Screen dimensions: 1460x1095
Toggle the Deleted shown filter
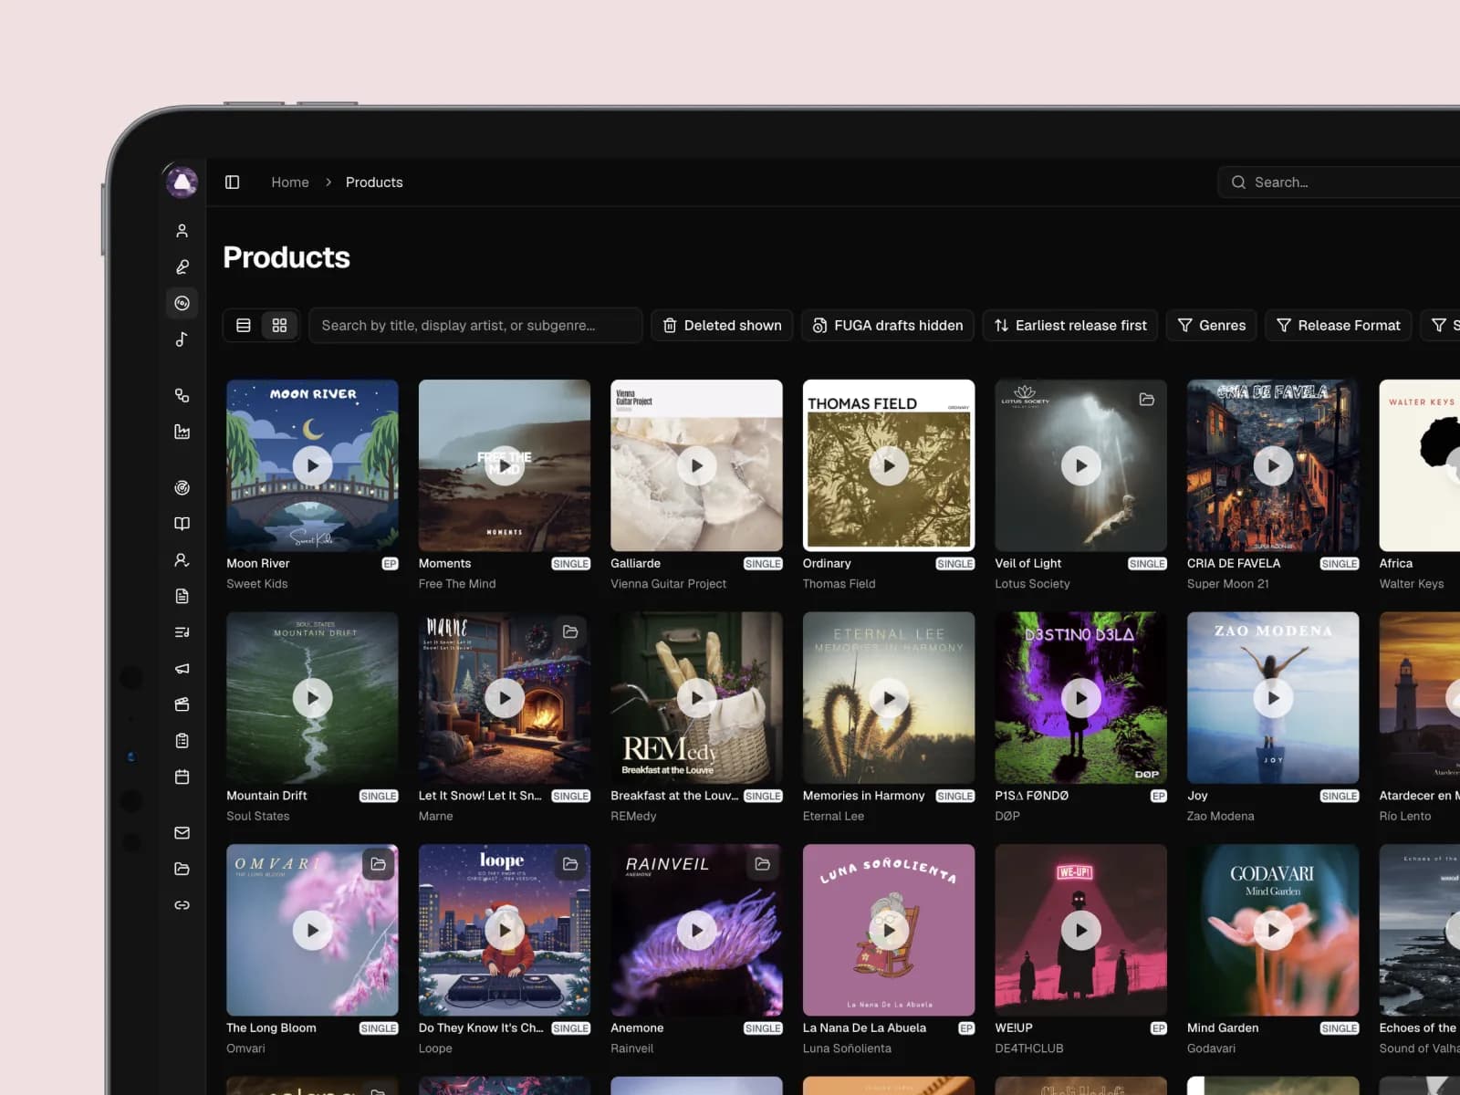point(722,326)
